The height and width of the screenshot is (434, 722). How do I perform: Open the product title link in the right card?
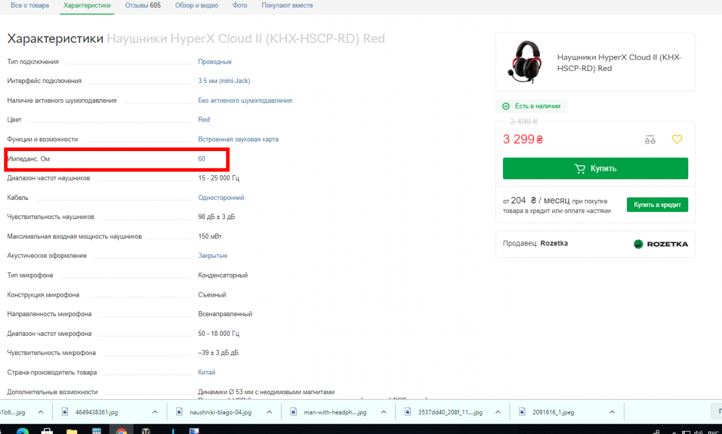point(619,63)
